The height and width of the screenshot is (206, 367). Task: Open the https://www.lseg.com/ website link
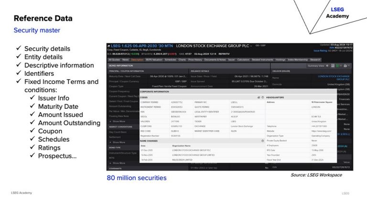click(321, 131)
